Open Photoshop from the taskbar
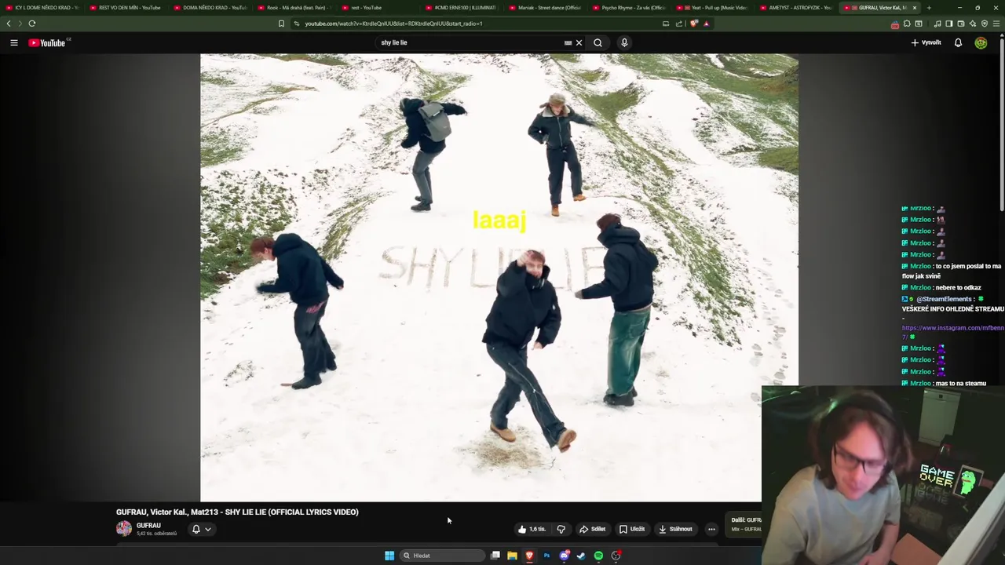The height and width of the screenshot is (565, 1005). [x=546, y=556]
